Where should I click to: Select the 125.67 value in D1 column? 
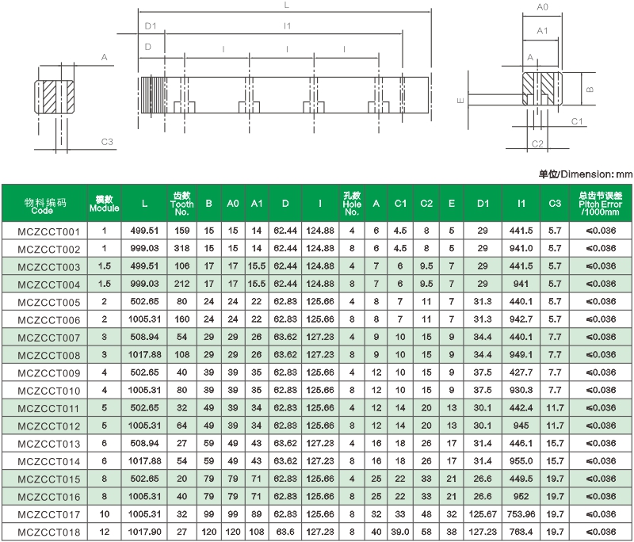pyautogui.click(x=482, y=515)
